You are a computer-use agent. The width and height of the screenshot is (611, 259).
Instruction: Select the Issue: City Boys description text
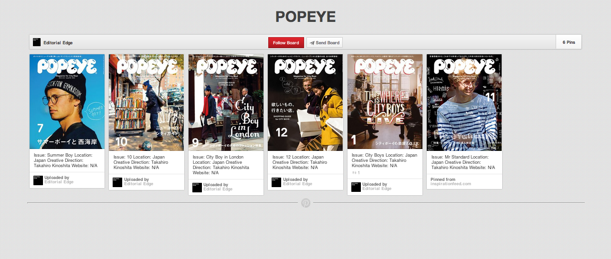pos(385,160)
